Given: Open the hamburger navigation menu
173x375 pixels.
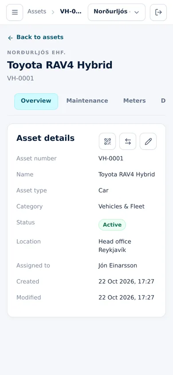Looking at the screenshot, I should pos(15,12).
